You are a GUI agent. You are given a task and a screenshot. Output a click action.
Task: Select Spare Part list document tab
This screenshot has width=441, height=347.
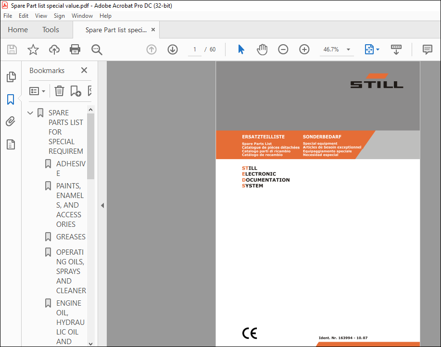coord(116,30)
